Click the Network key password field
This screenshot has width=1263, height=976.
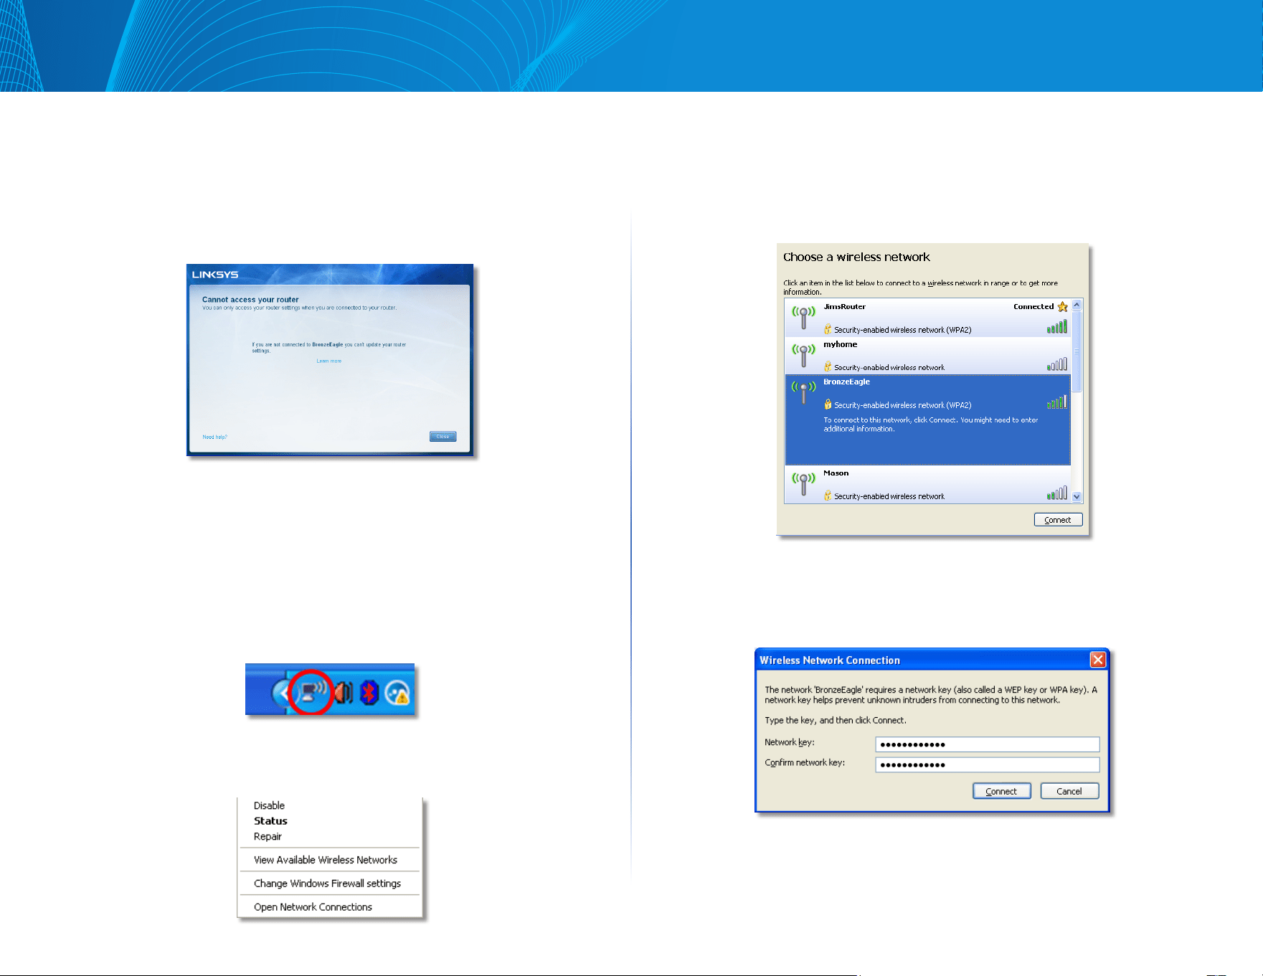[987, 744]
